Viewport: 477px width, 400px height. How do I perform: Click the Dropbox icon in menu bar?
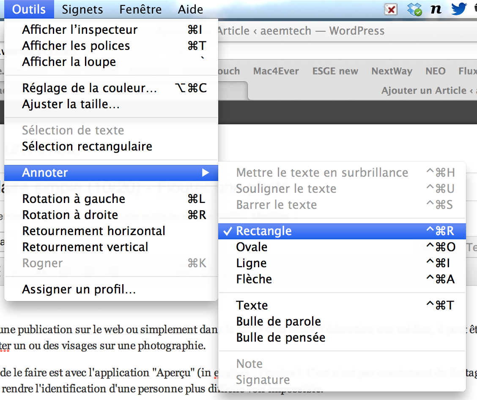414,9
